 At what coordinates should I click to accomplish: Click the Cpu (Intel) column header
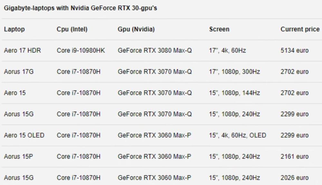72,29
